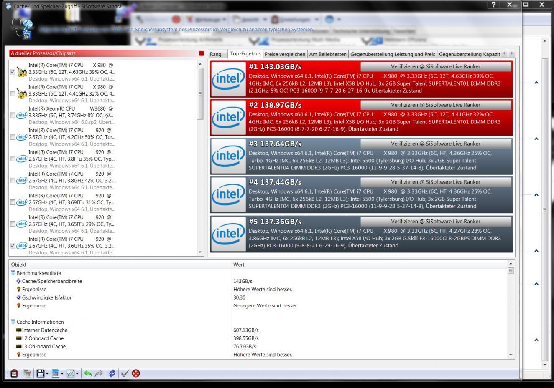Viewport: 554px width, 388px height.
Task: Click the blue refresh arrows icon
Action: pyautogui.click(x=112, y=373)
